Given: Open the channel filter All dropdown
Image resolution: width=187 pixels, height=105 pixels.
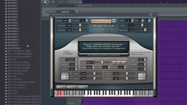Looking at the screenshot, I should pyautogui.click(x=65, y=6).
